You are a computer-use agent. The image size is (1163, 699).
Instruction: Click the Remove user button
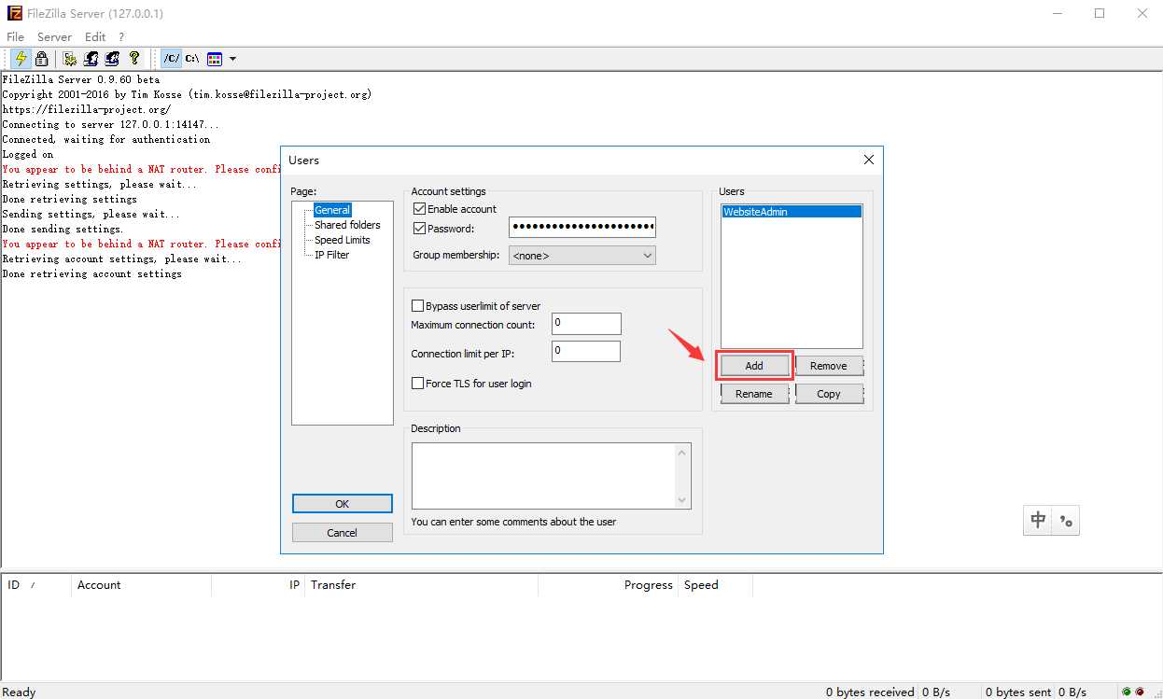tap(829, 366)
